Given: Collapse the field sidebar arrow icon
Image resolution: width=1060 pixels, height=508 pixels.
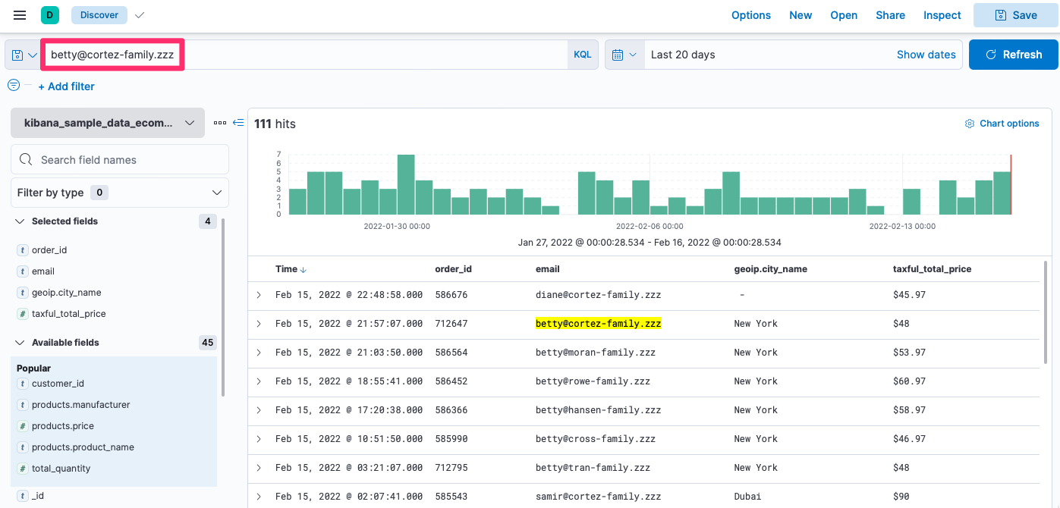Looking at the screenshot, I should 238,123.
